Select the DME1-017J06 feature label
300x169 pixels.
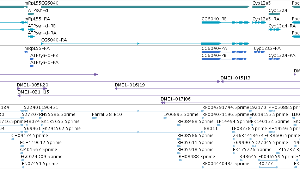pyautogui.click(x=176, y=99)
